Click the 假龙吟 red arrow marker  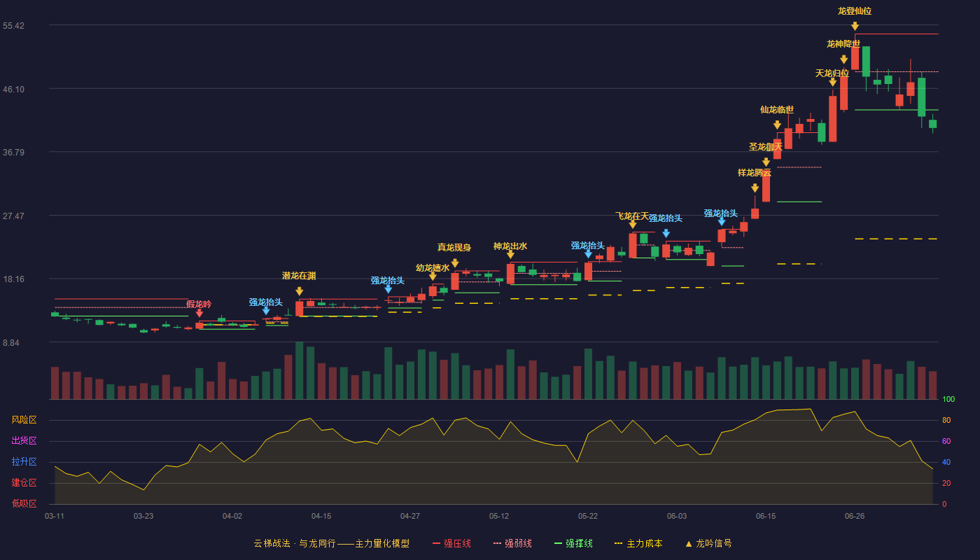tap(199, 314)
